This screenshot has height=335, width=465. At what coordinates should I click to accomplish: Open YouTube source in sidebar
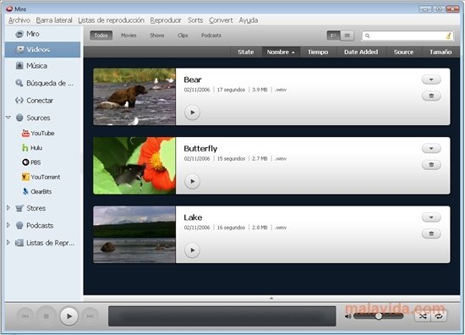coord(38,133)
